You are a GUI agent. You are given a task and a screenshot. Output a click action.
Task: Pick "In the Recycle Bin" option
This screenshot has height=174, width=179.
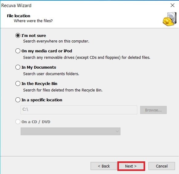(18, 83)
